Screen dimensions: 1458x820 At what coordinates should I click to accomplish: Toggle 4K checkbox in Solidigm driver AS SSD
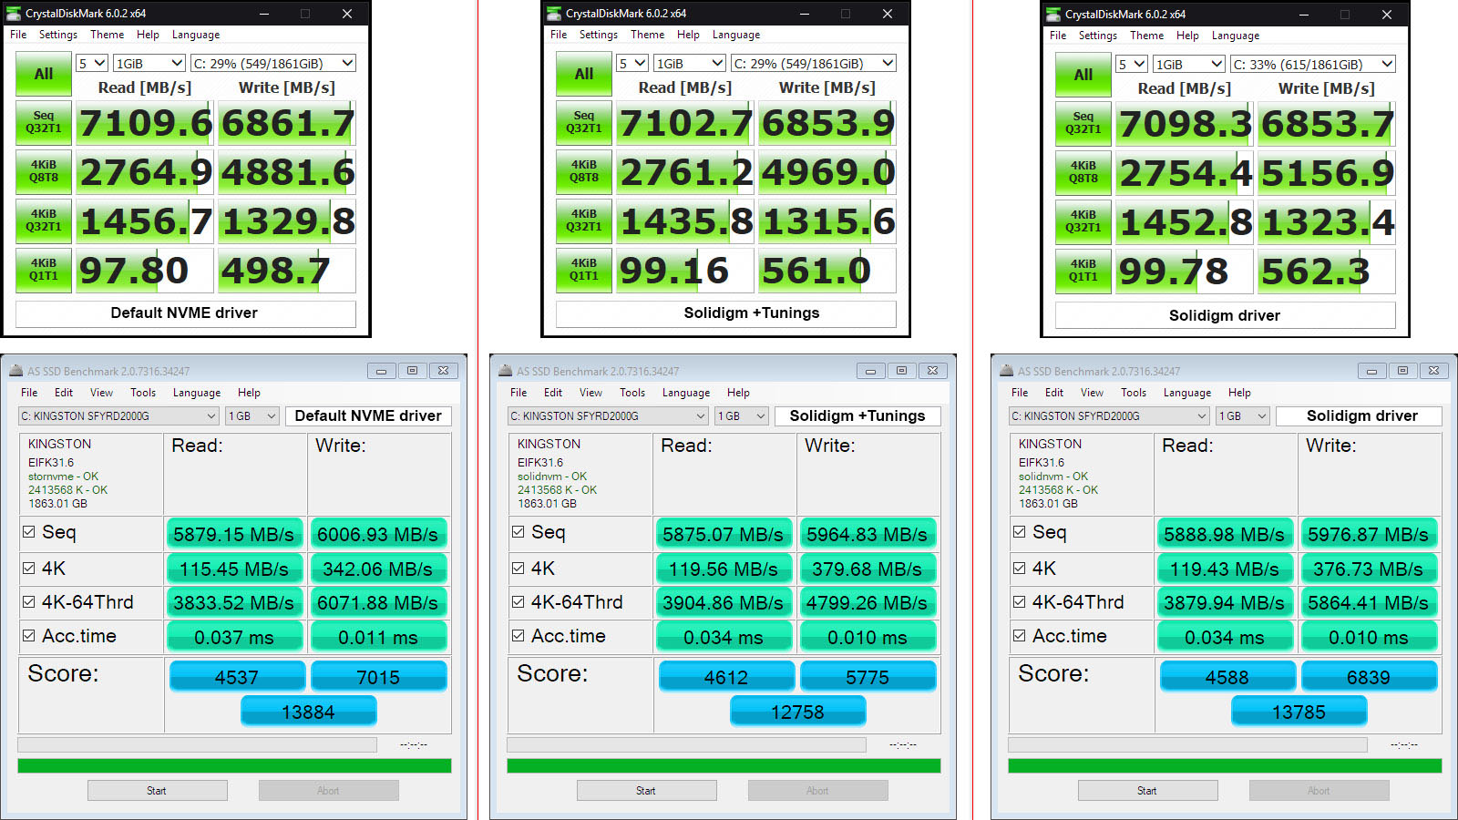(x=1020, y=568)
